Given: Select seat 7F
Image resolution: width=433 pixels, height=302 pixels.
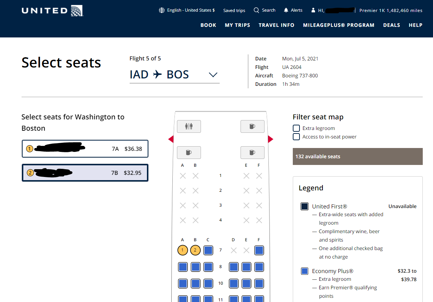Looking at the screenshot, I should 259,250.
